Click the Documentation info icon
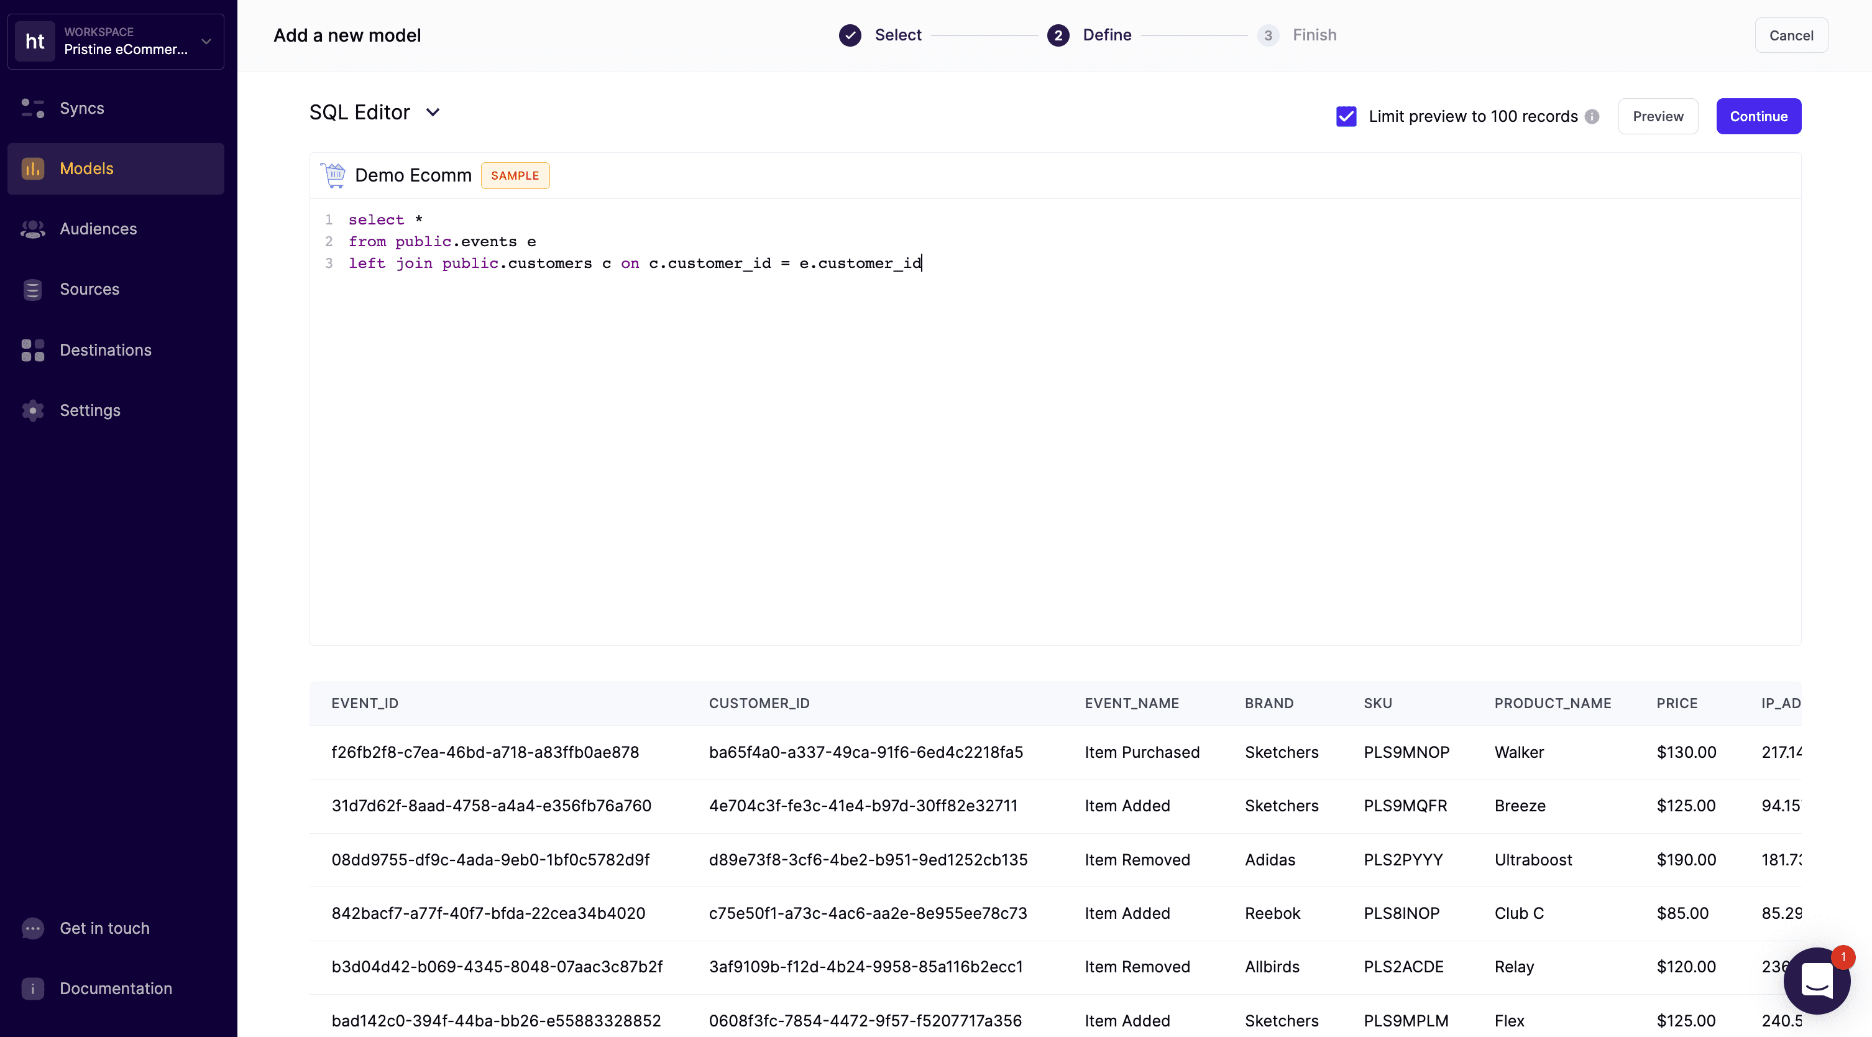 pyautogui.click(x=33, y=989)
